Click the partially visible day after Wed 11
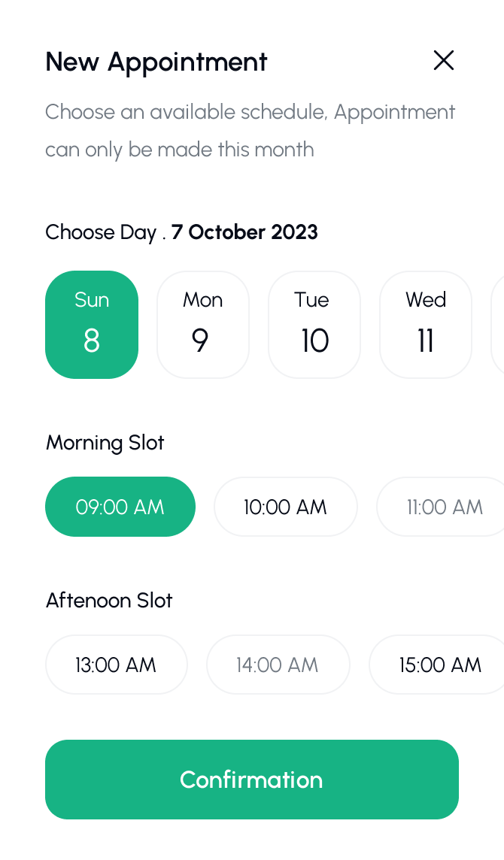504x860 pixels. click(x=498, y=325)
